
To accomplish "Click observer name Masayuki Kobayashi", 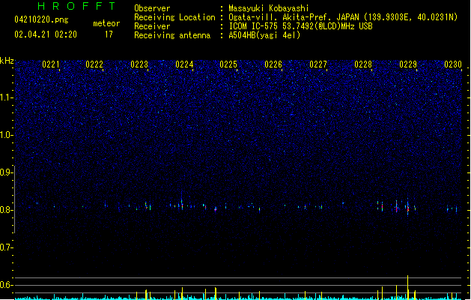I will tap(268, 8).
